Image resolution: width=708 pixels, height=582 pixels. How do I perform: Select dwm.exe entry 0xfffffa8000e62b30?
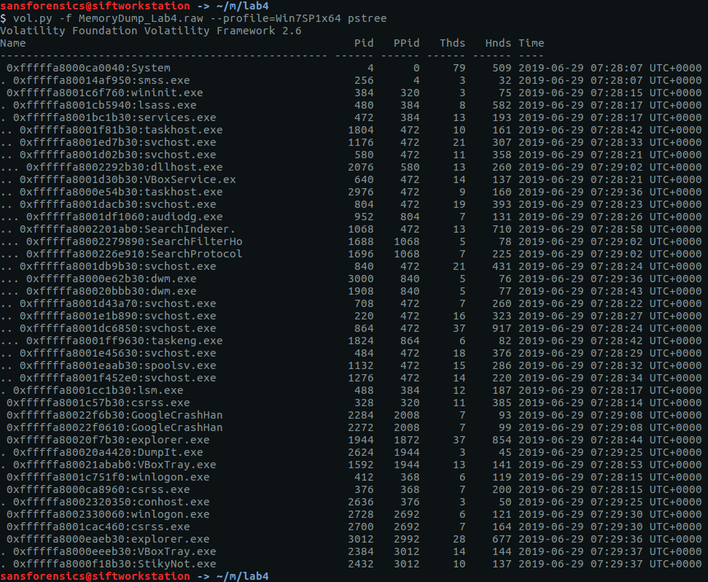(111, 279)
